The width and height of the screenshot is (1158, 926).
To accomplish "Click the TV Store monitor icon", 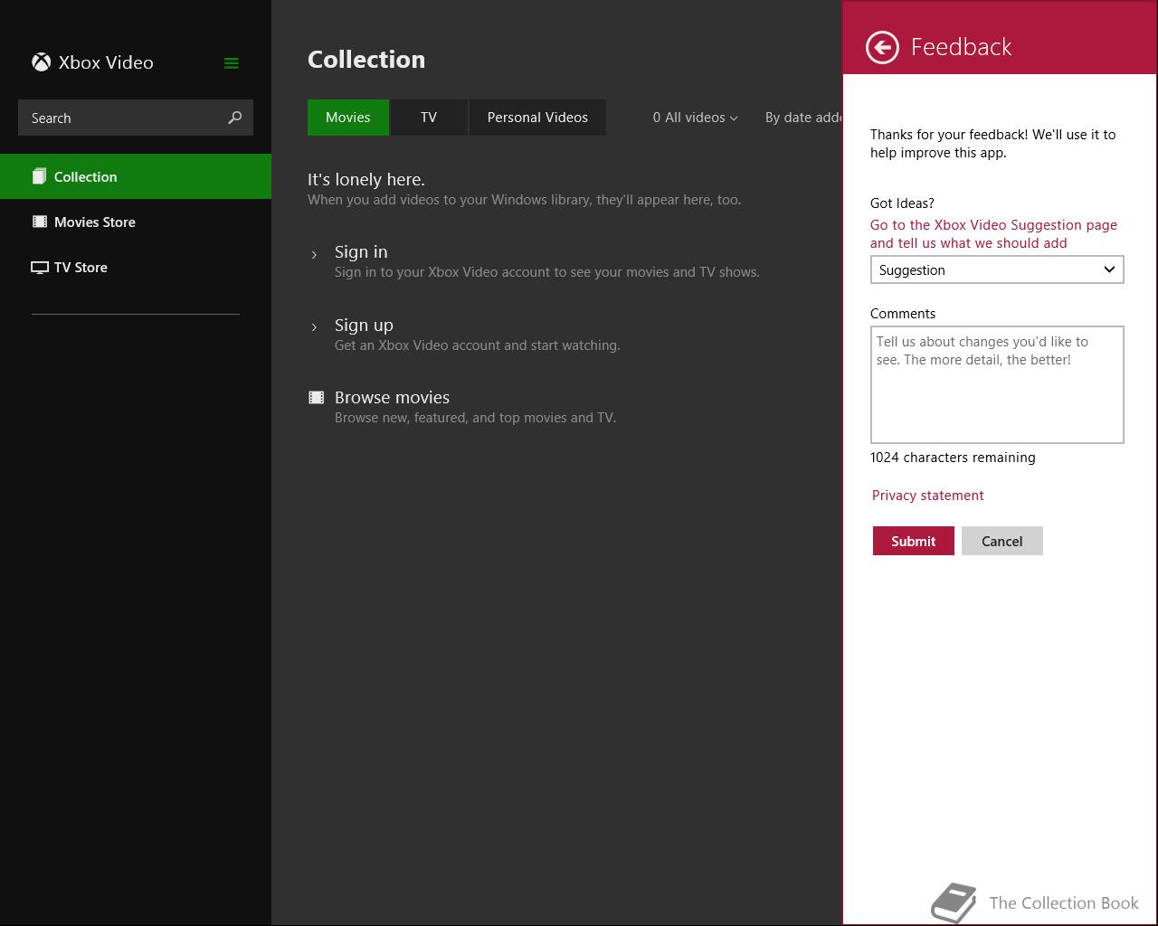I will tap(40, 268).
